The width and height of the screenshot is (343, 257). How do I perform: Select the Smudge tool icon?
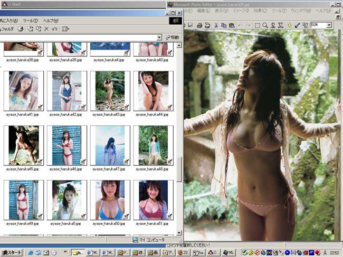coord(273,25)
